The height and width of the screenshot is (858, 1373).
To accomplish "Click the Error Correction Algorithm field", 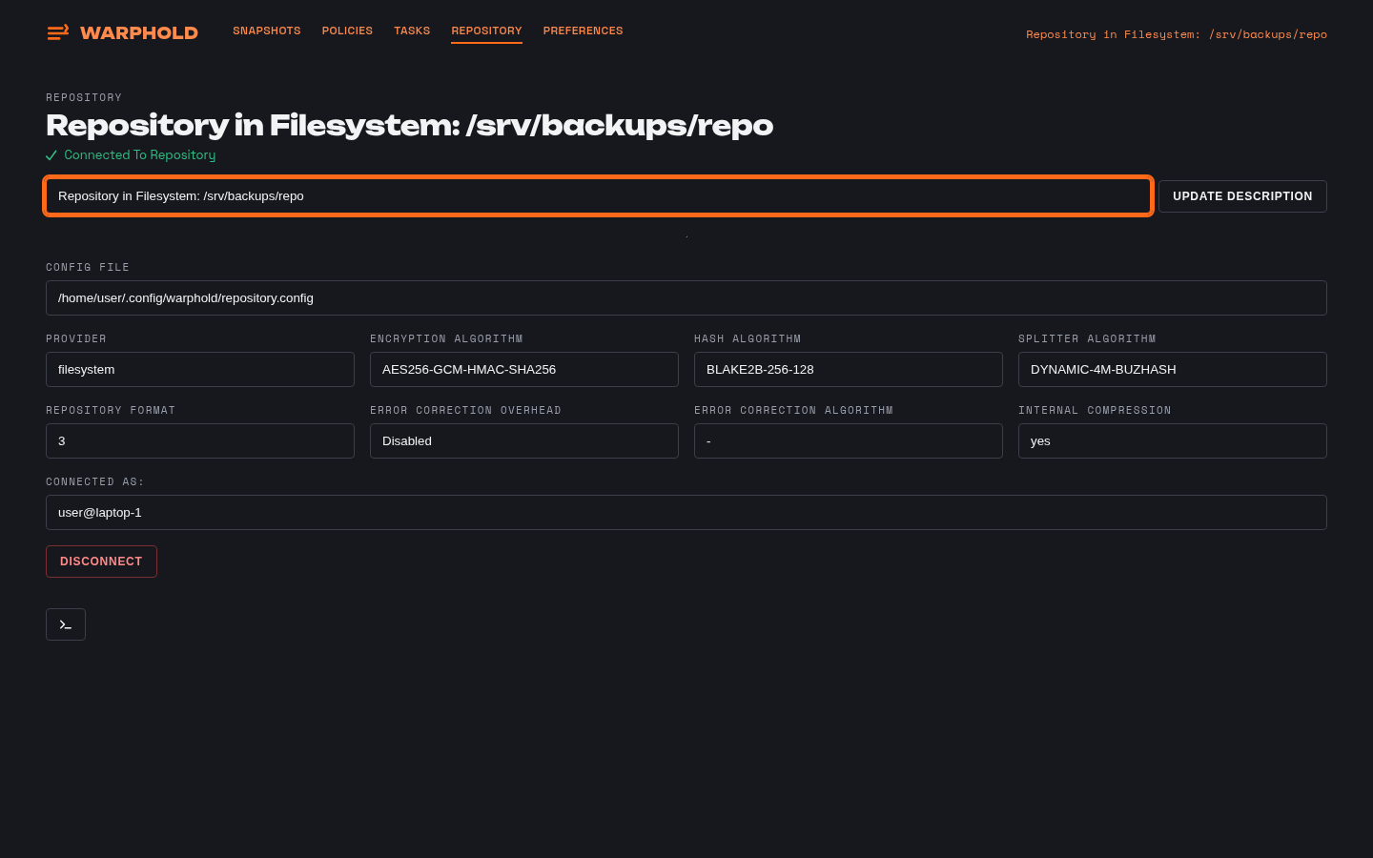I will [849, 441].
